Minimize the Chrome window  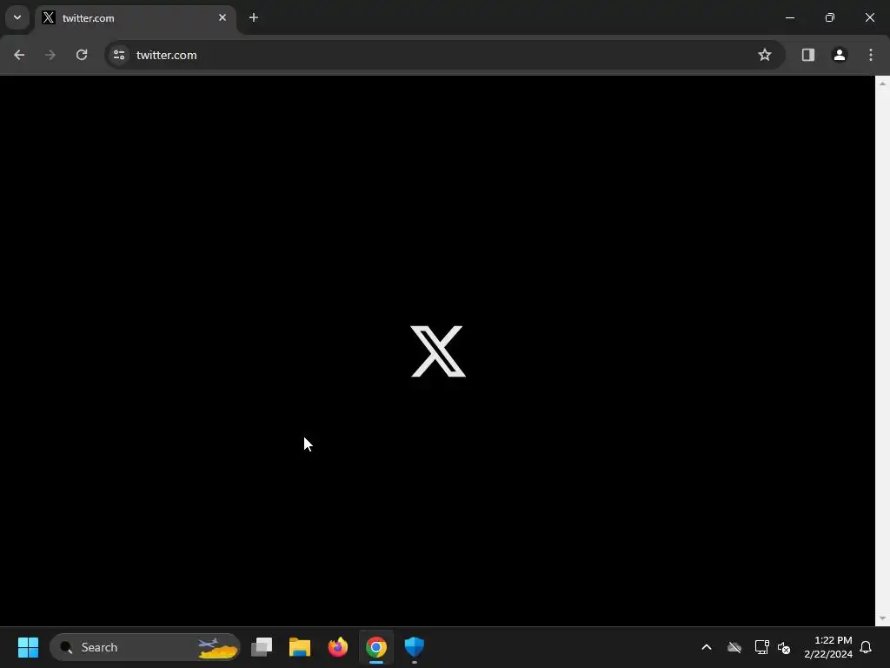click(789, 17)
